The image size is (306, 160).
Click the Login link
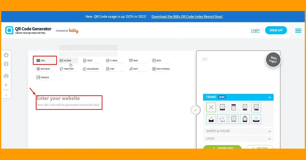point(255,30)
